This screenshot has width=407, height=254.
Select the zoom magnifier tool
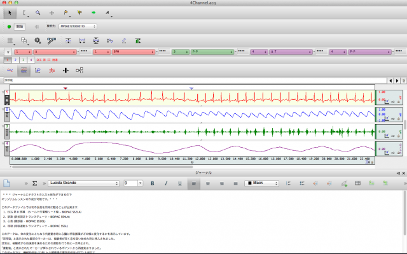[38, 13]
